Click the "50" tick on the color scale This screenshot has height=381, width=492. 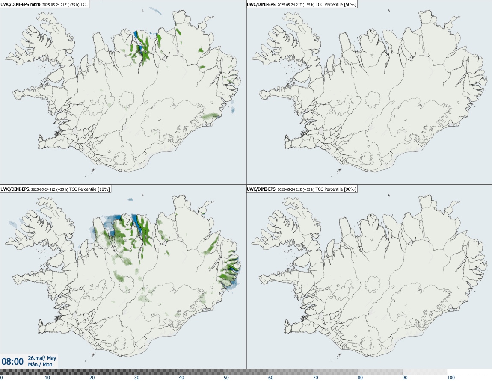[x=226, y=378]
